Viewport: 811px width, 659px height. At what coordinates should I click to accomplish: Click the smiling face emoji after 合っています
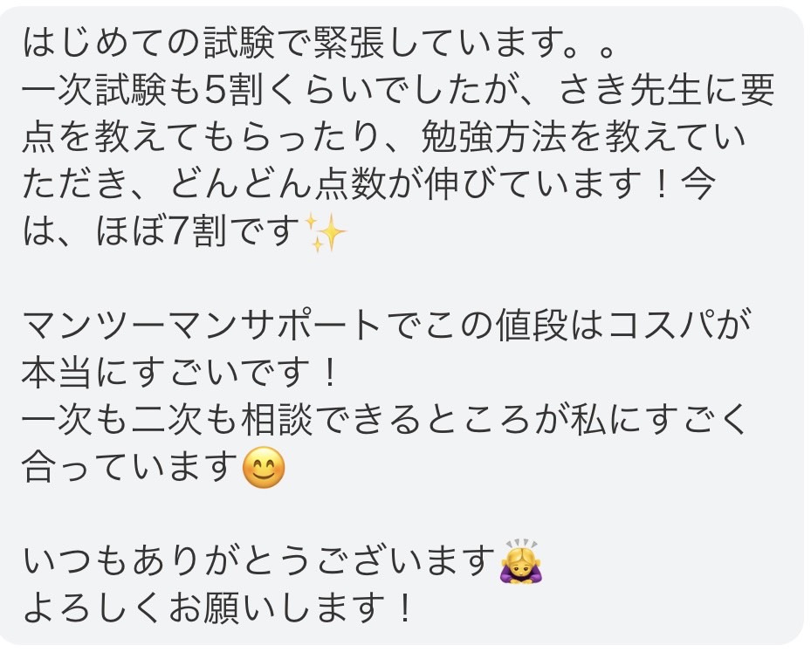[x=264, y=467]
